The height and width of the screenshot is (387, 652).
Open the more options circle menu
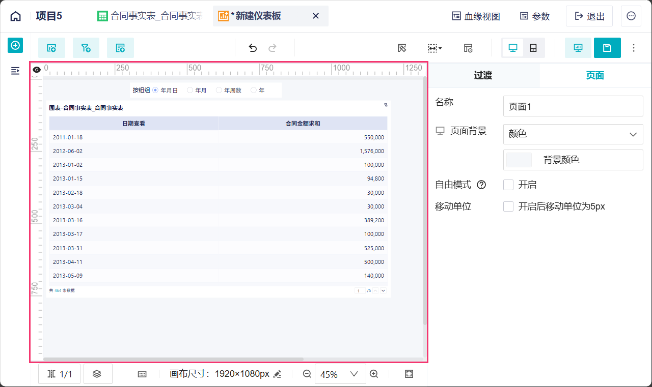(631, 16)
